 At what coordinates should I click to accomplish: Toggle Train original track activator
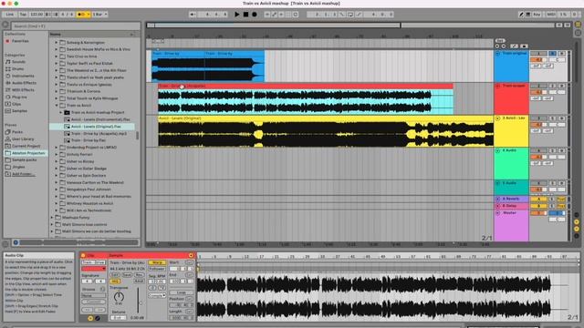click(538, 54)
